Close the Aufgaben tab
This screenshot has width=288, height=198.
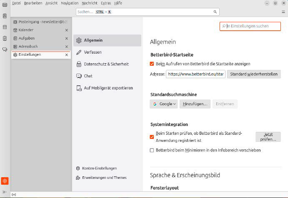[x=67, y=38]
